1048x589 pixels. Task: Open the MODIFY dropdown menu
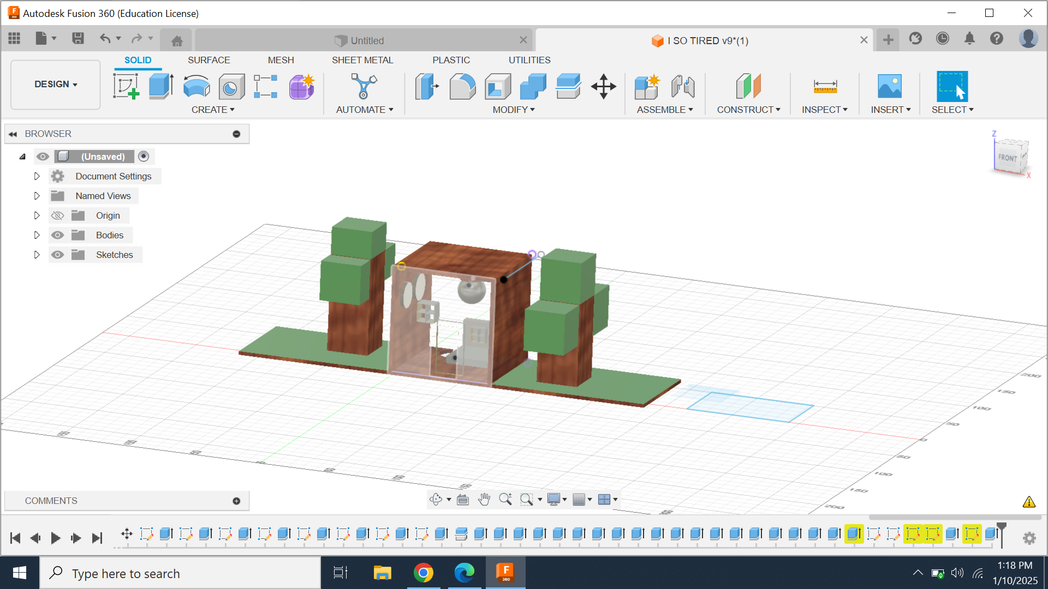click(x=514, y=110)
